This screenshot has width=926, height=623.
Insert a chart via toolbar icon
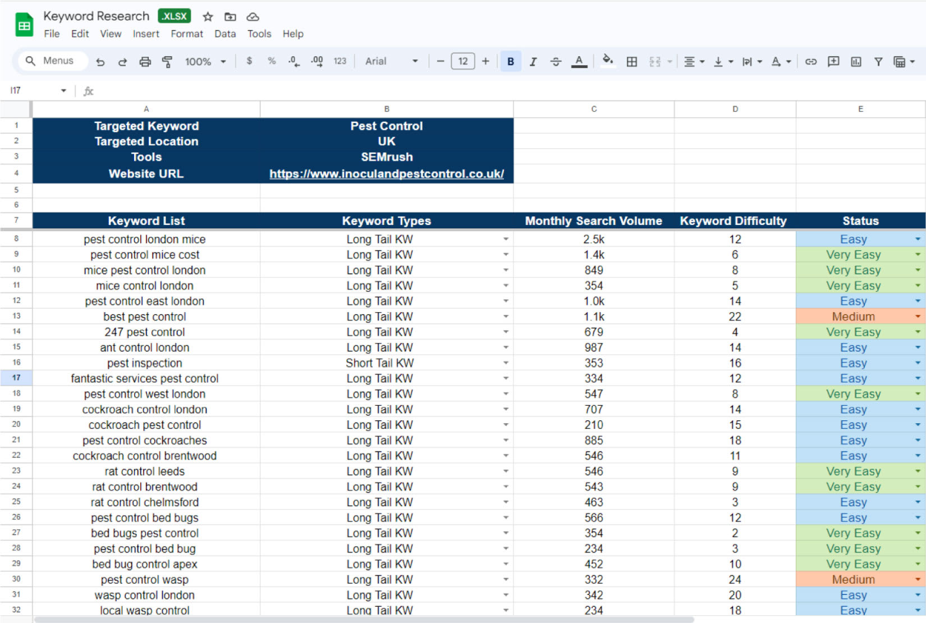(x=855, y=62)
